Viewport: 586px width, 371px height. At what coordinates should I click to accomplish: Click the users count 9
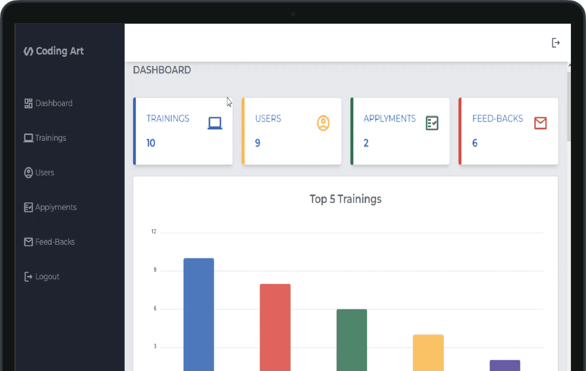pyautogui.click(x=258, y=143)
